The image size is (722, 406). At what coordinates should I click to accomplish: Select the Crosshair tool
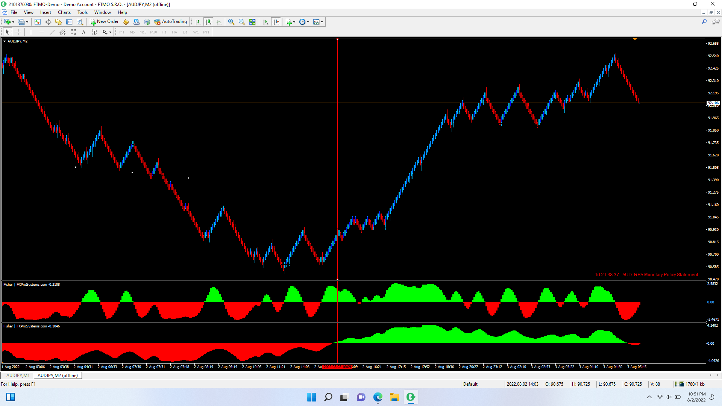pos(18,32)
